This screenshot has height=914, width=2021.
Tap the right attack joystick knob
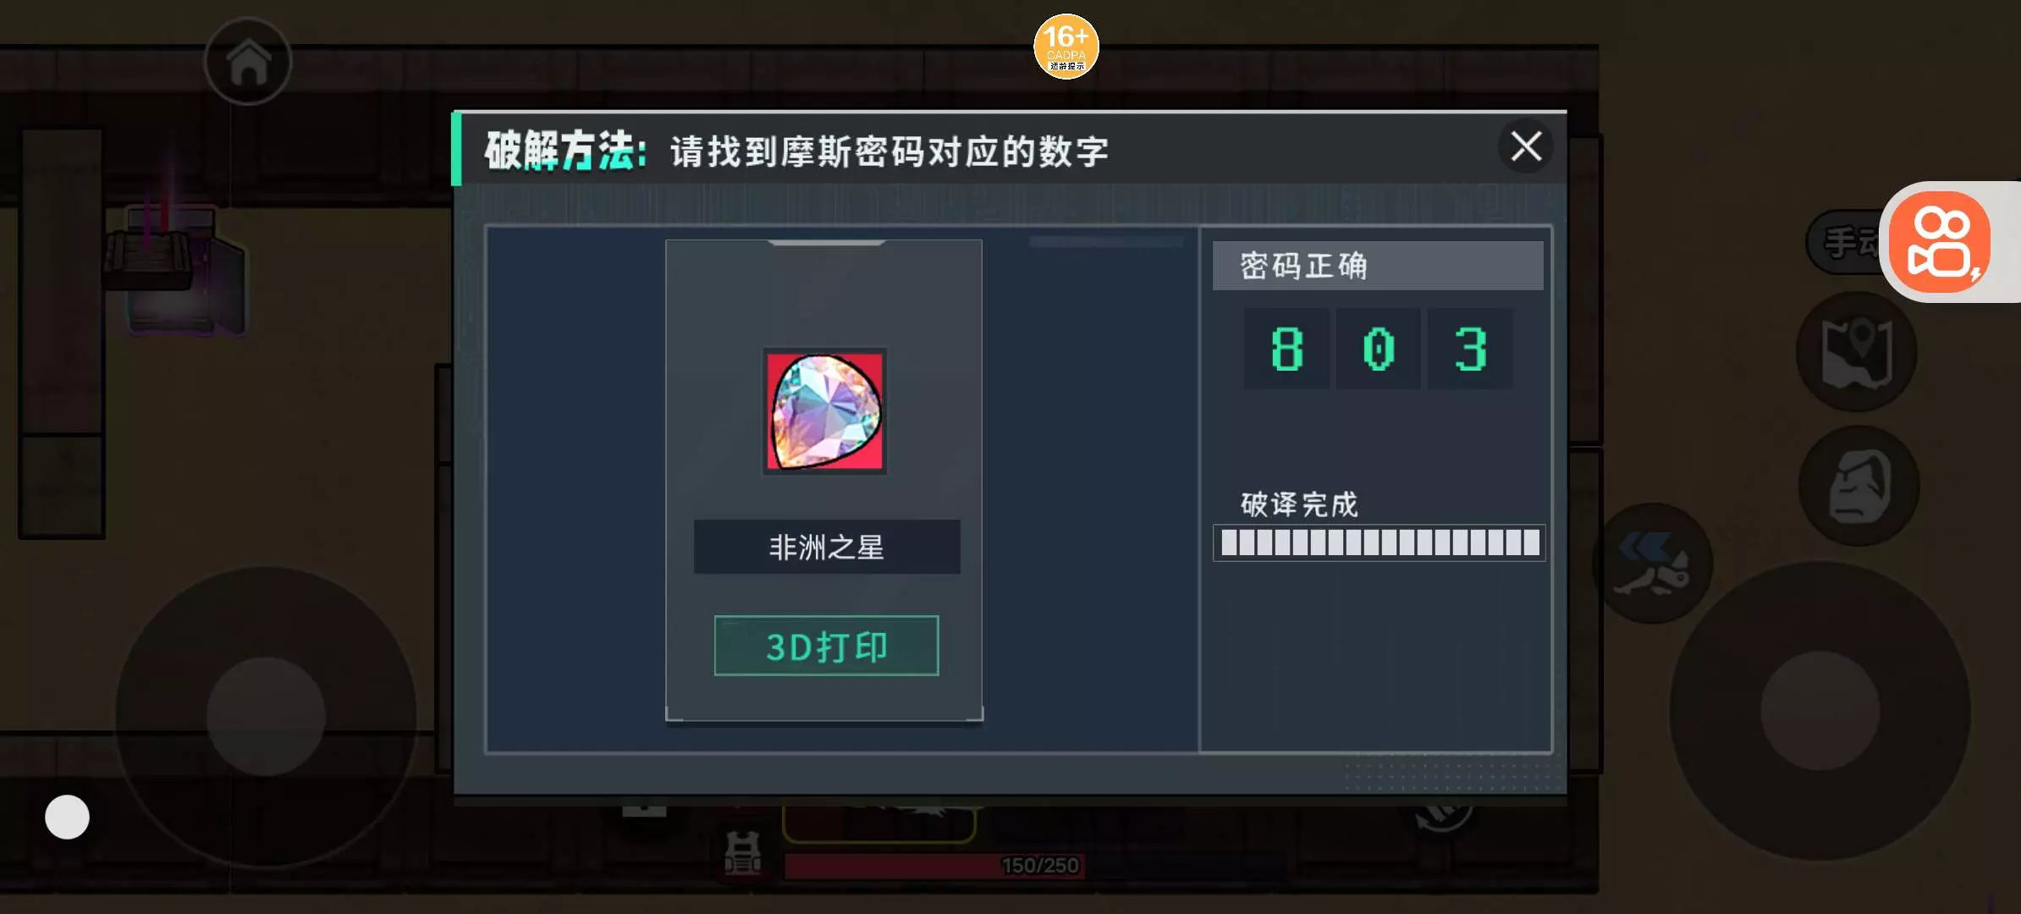click(x=1820, y=711)
